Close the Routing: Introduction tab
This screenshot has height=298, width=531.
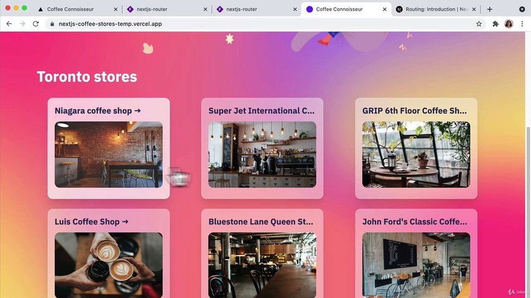(x=474, y=9)
